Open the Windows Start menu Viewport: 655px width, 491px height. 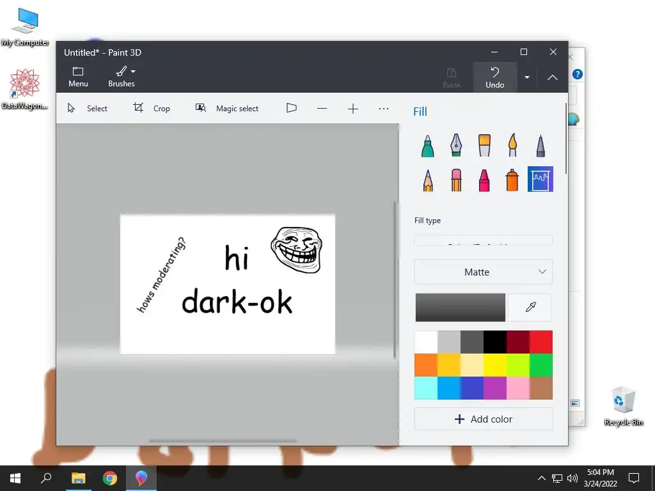[x=15, y=478]
